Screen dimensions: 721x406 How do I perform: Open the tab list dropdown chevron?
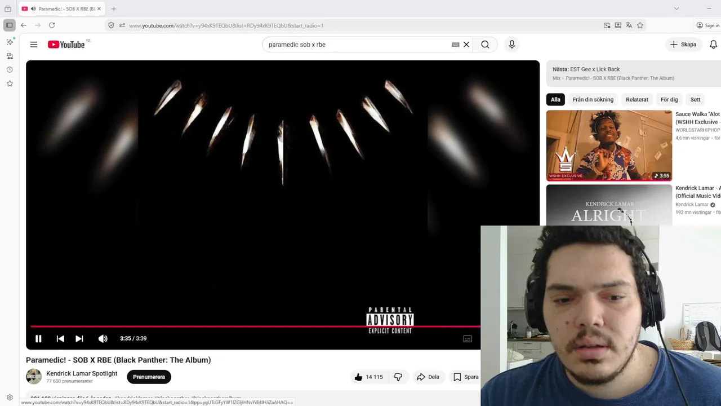677,8
